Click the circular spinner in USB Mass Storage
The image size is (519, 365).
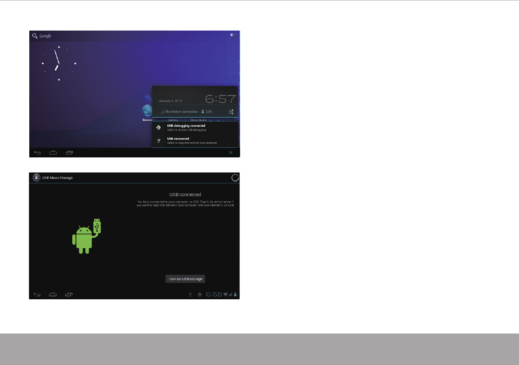coord(235,178)
